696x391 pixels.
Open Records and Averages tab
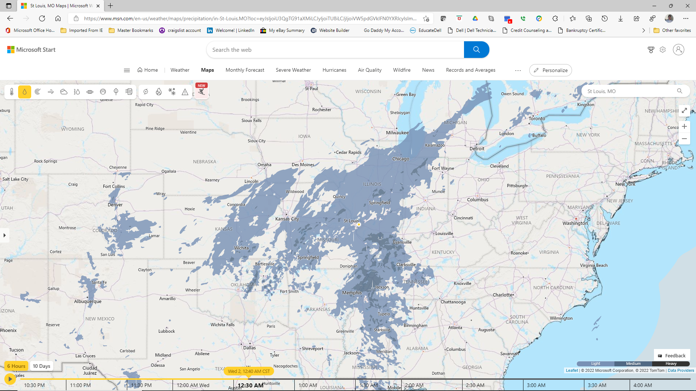(x=471, y=70)
